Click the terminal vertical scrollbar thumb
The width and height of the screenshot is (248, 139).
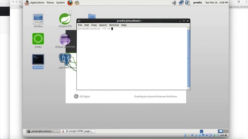tap(188, 58)
